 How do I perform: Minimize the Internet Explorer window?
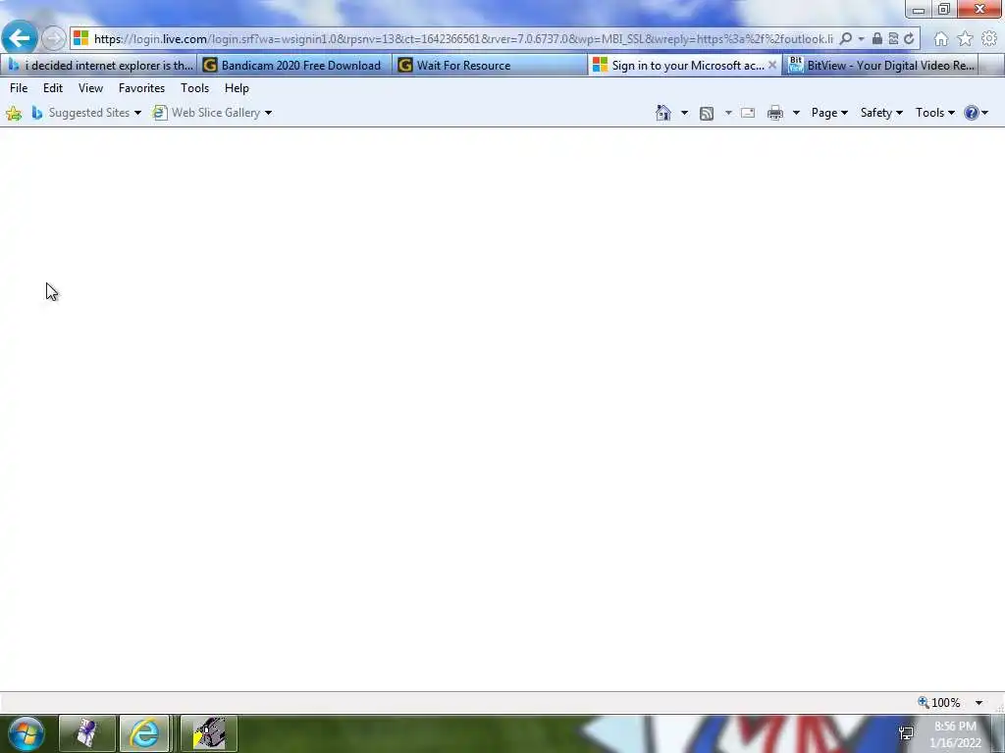coord(918,10)
